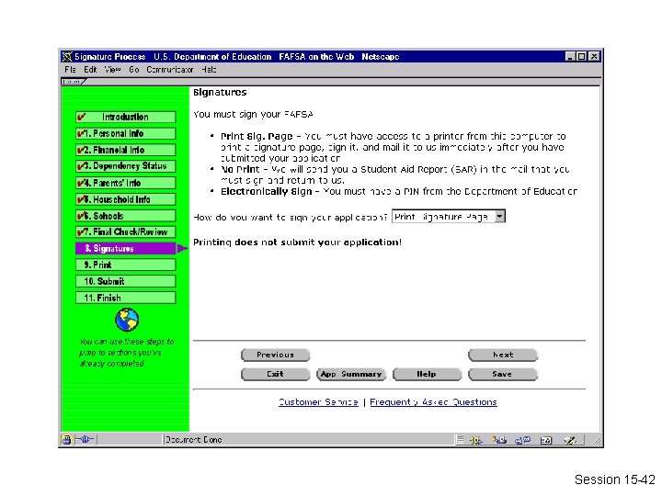This screenshot has width=662, height=496.
Task: Open the Composer component bar icon
Action: click(570, 440)
